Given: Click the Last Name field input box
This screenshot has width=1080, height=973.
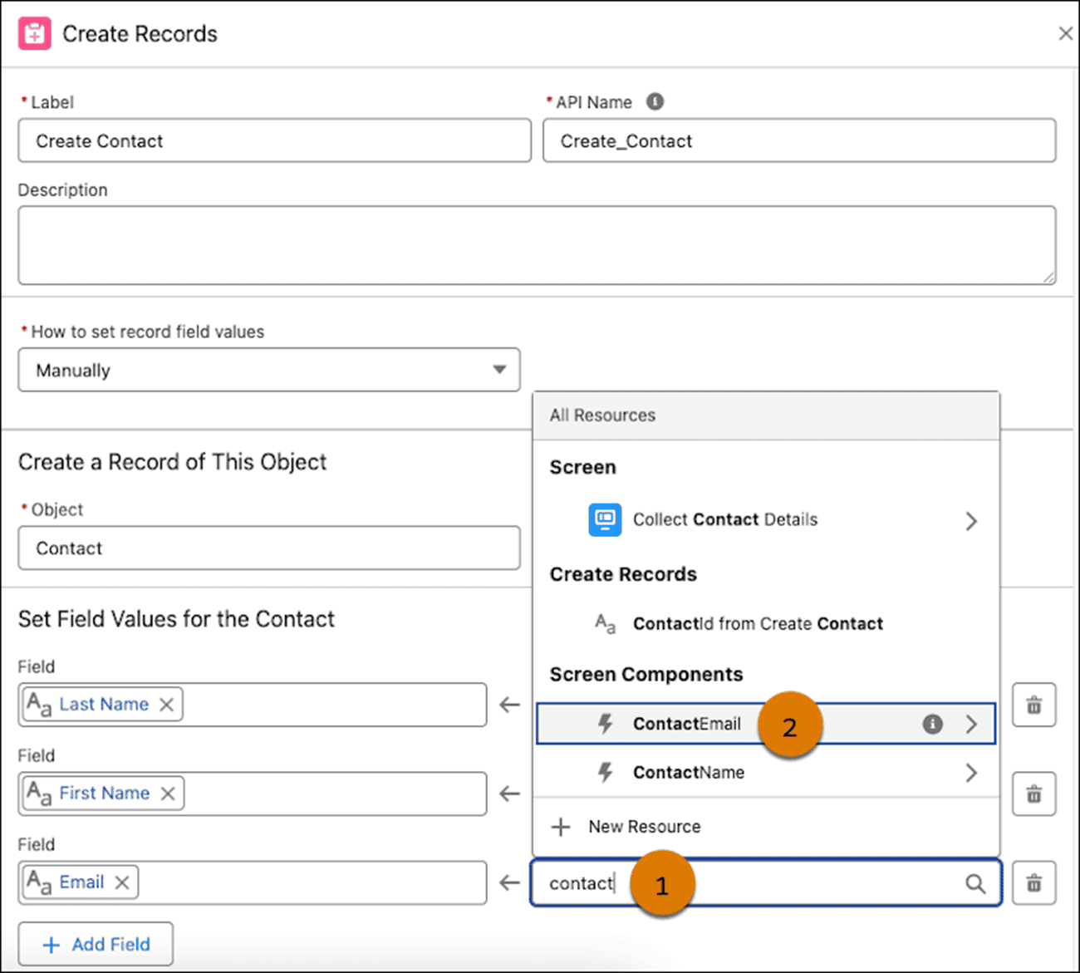Looking at the screenshot, I should tap(253, 705).
